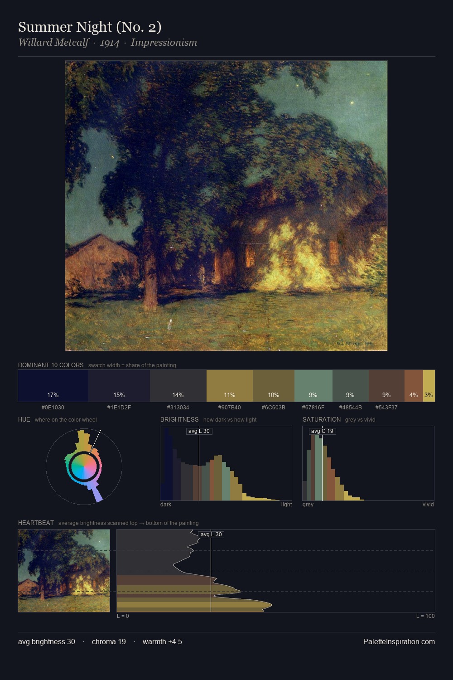
Task: Click hex code #0E1030
Action: coord(53,408)
